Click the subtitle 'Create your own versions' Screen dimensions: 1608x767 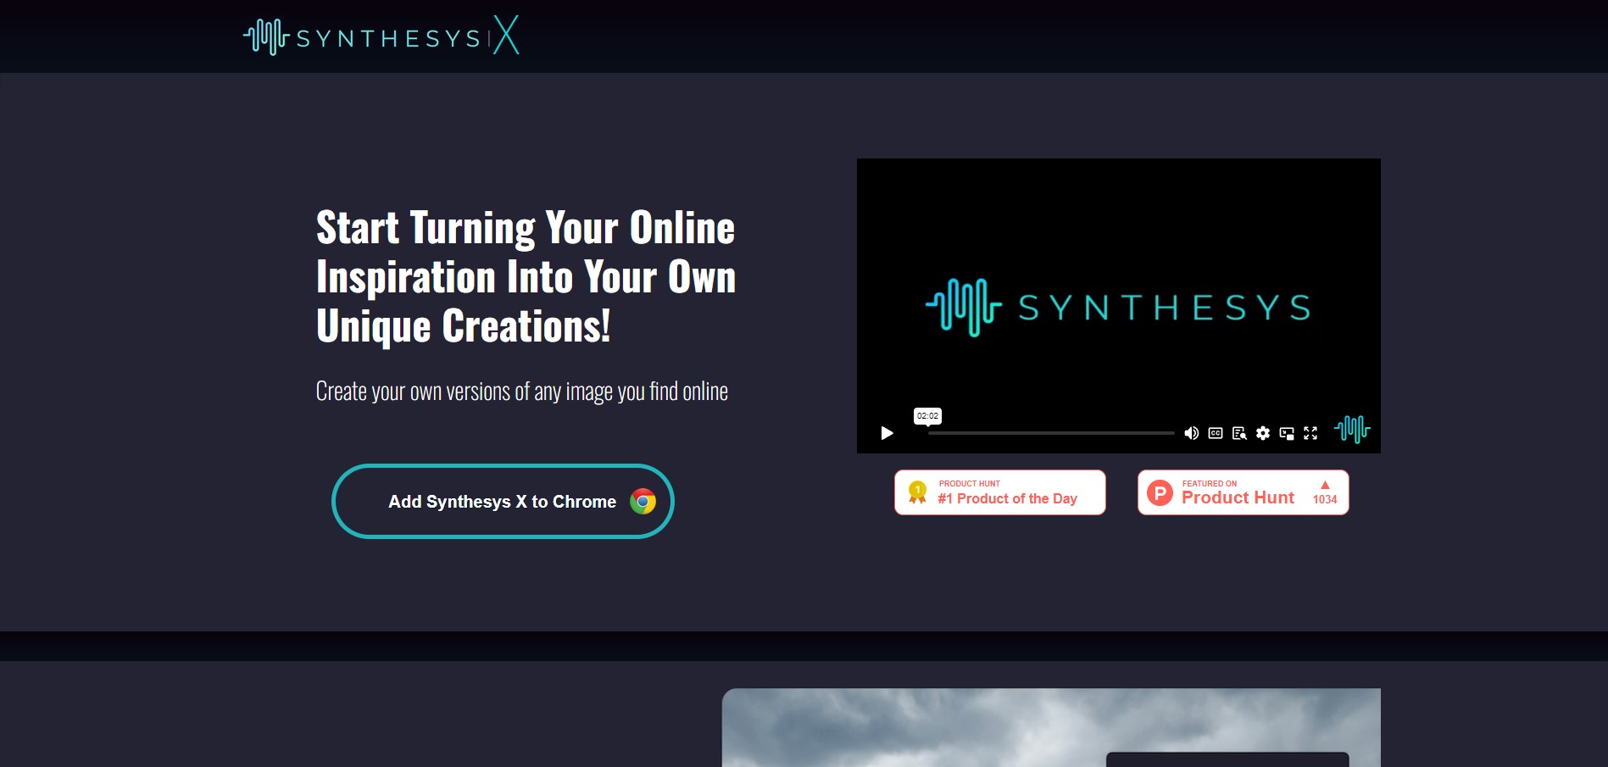[521, 392]
